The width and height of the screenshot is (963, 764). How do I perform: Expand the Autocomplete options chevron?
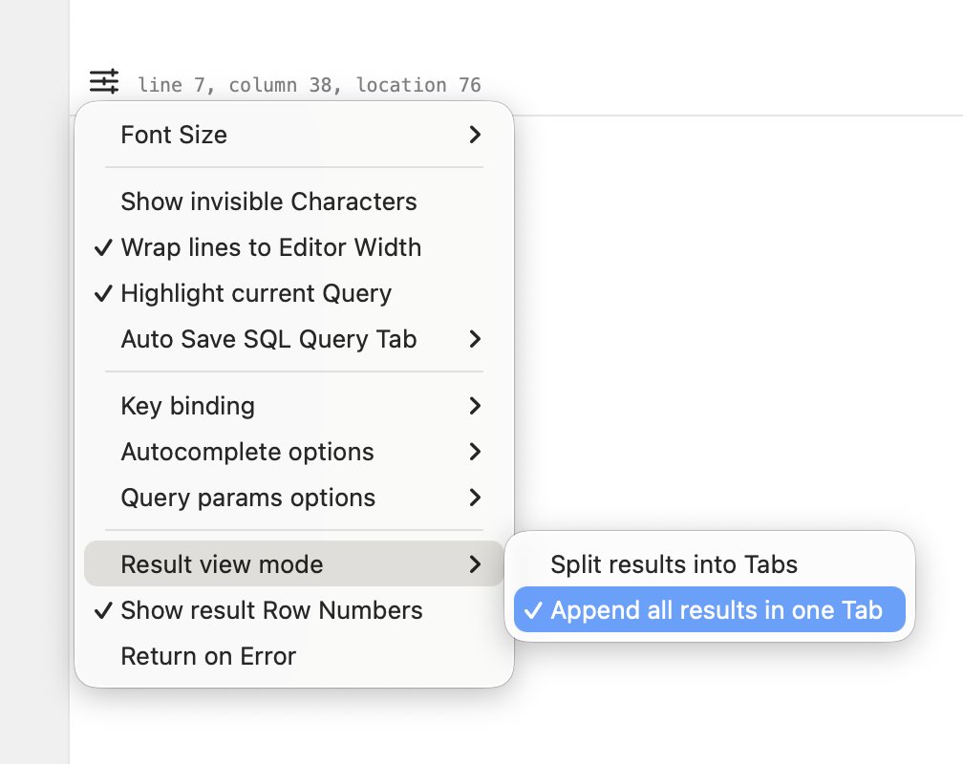pos(475,452)
